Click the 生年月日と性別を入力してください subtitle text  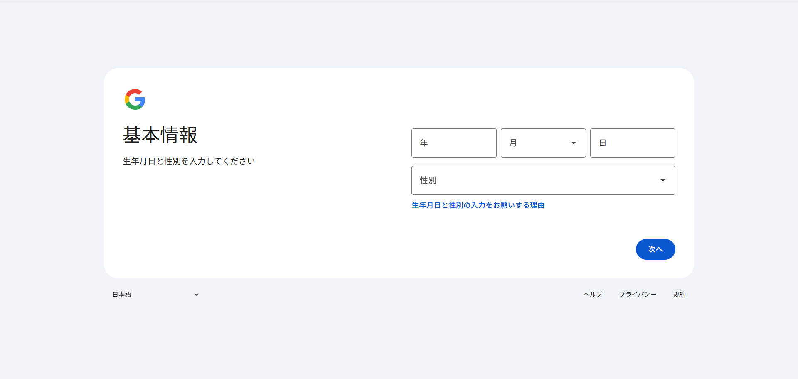tap(189, 161)
